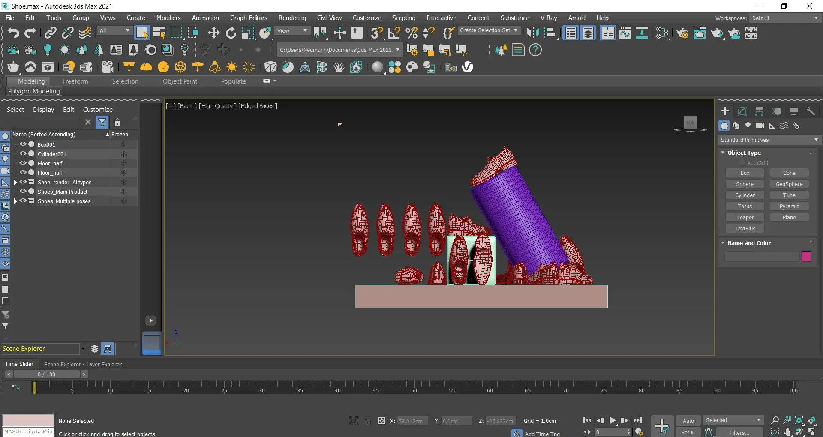Open the V-Ray menu

(548, 18)
